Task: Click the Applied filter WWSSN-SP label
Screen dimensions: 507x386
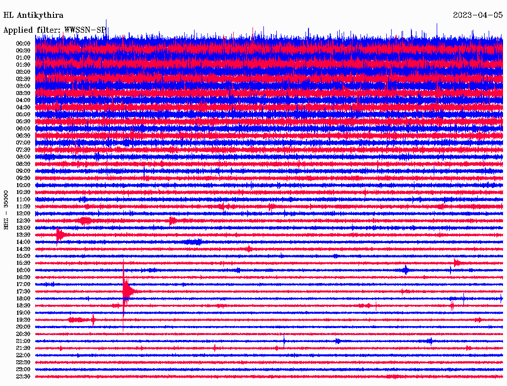Action: pos(54,30)
